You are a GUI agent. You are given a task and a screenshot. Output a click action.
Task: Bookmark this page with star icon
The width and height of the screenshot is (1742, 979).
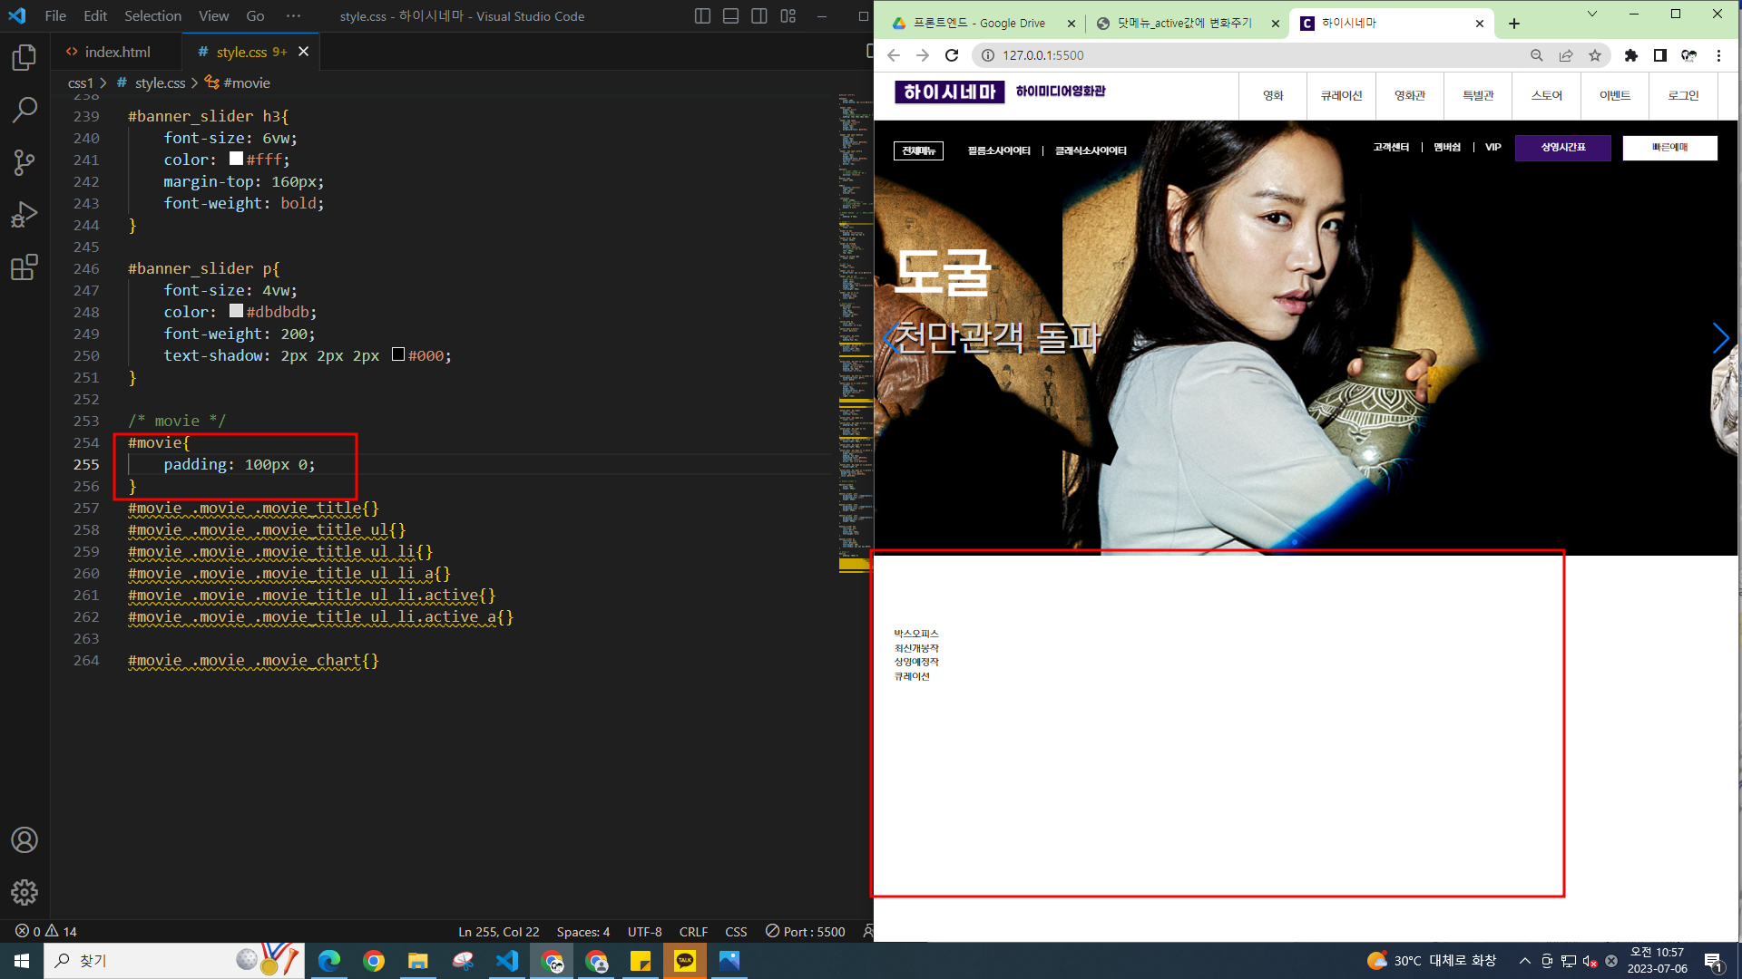tap(1595, 55)
